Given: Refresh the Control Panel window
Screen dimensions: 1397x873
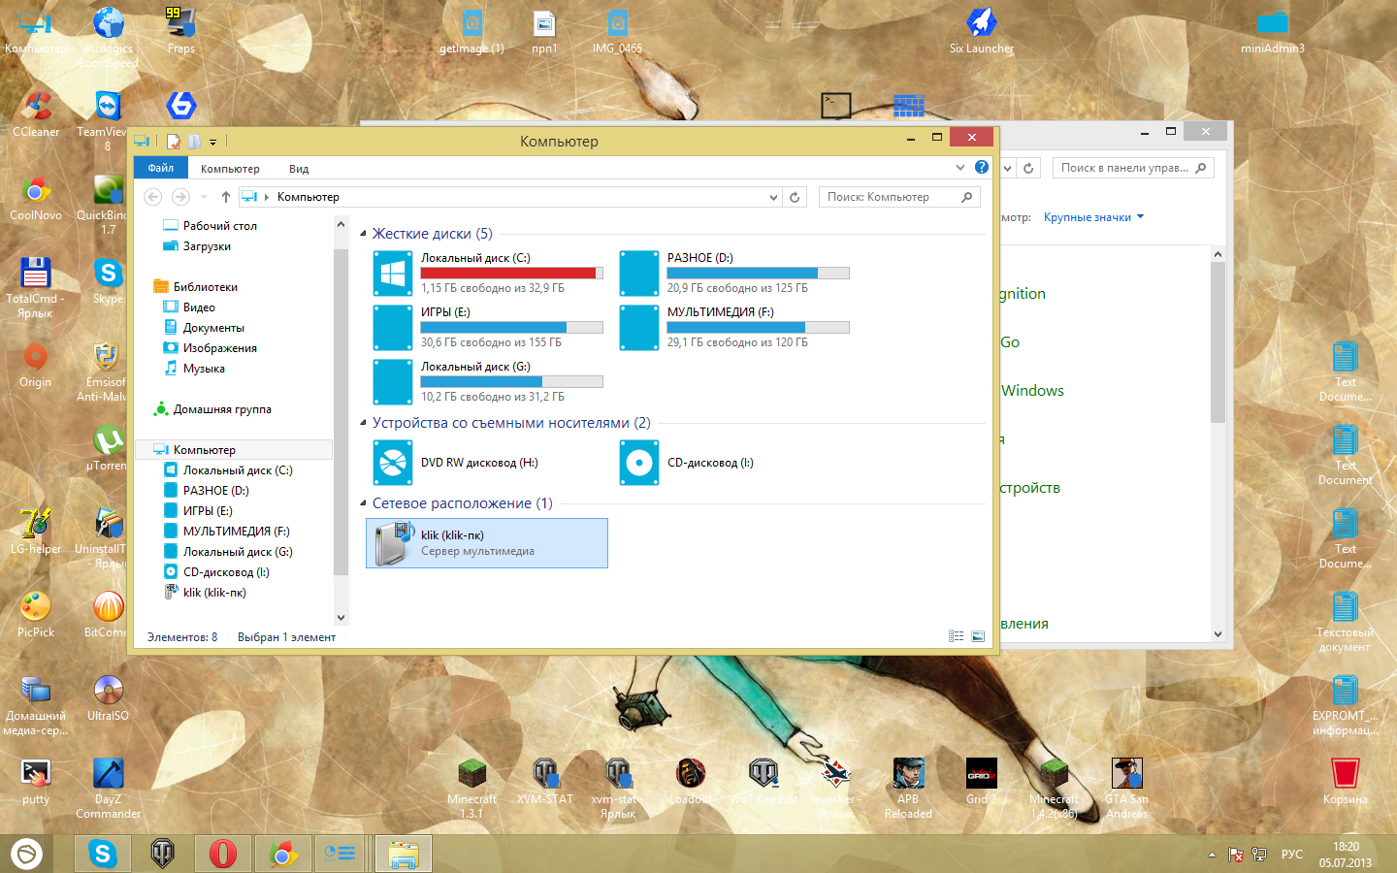Looking at the screenshot, I should pos(1028,168).
